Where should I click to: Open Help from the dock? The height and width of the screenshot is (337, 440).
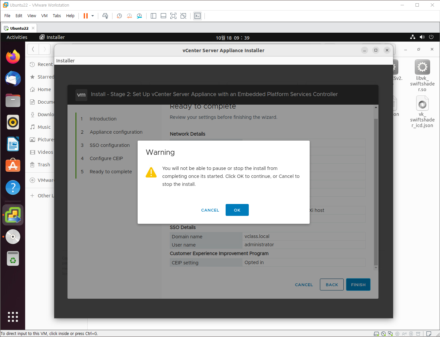13,187
